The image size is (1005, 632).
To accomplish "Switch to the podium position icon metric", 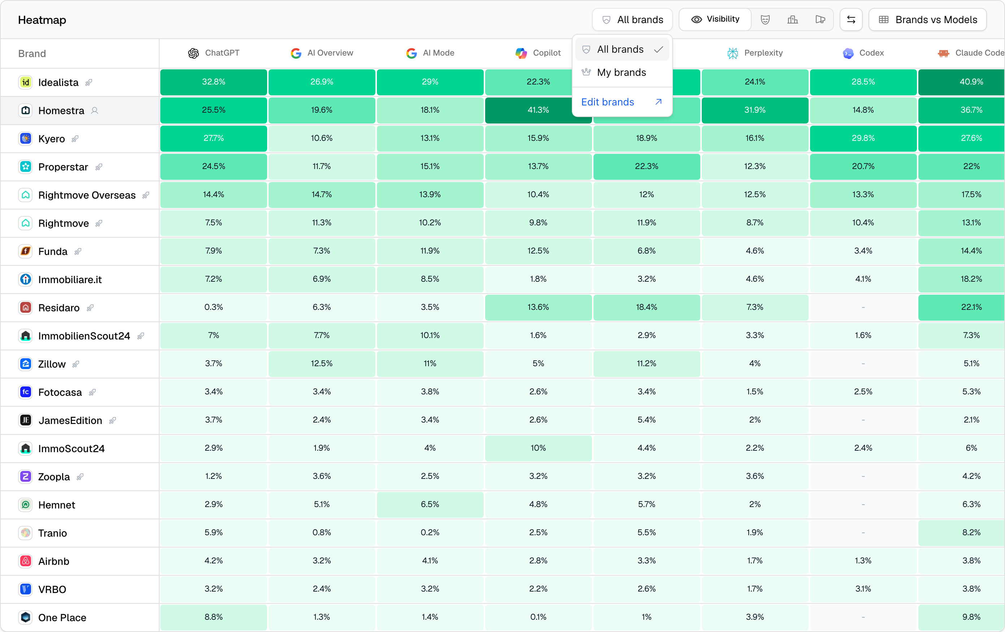I will (793, 20).
